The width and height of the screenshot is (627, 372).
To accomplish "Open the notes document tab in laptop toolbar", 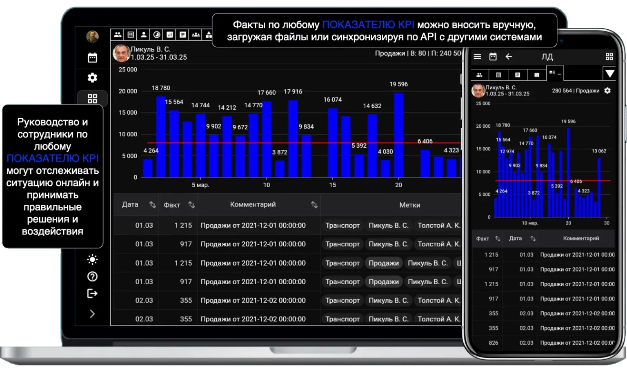I will [183, 35].
